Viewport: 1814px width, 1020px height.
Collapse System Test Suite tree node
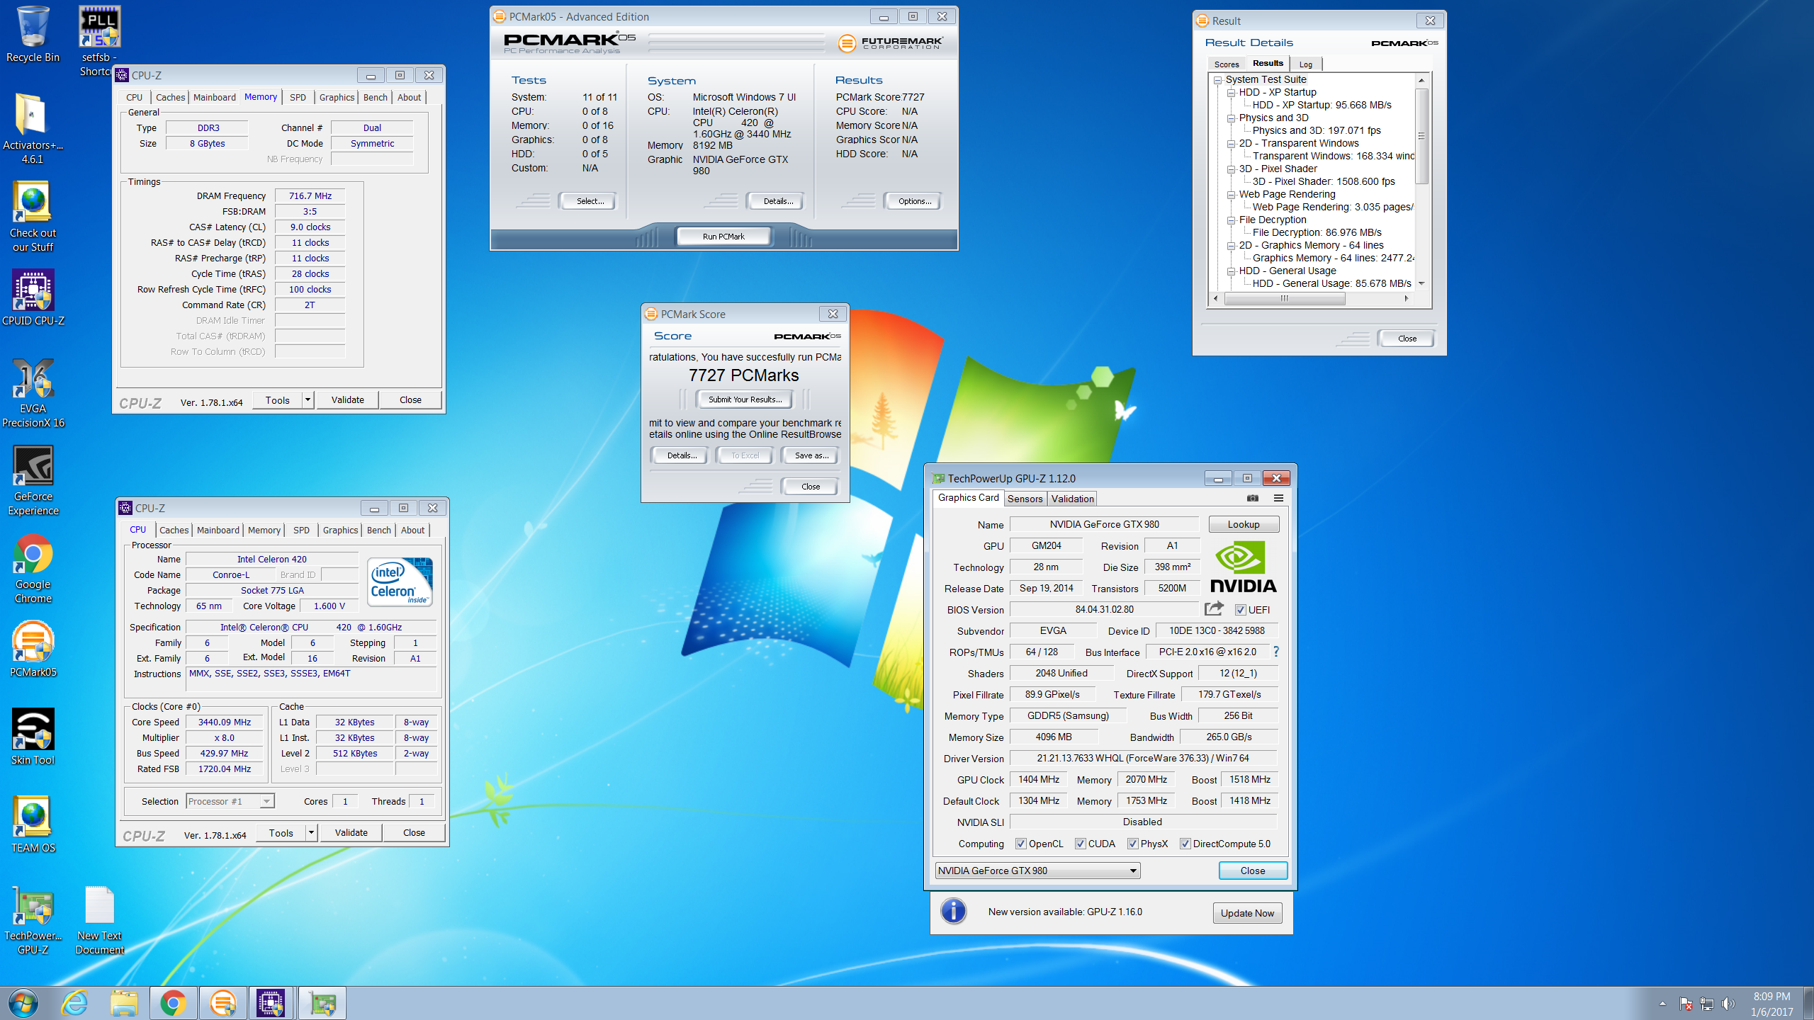1218,80
